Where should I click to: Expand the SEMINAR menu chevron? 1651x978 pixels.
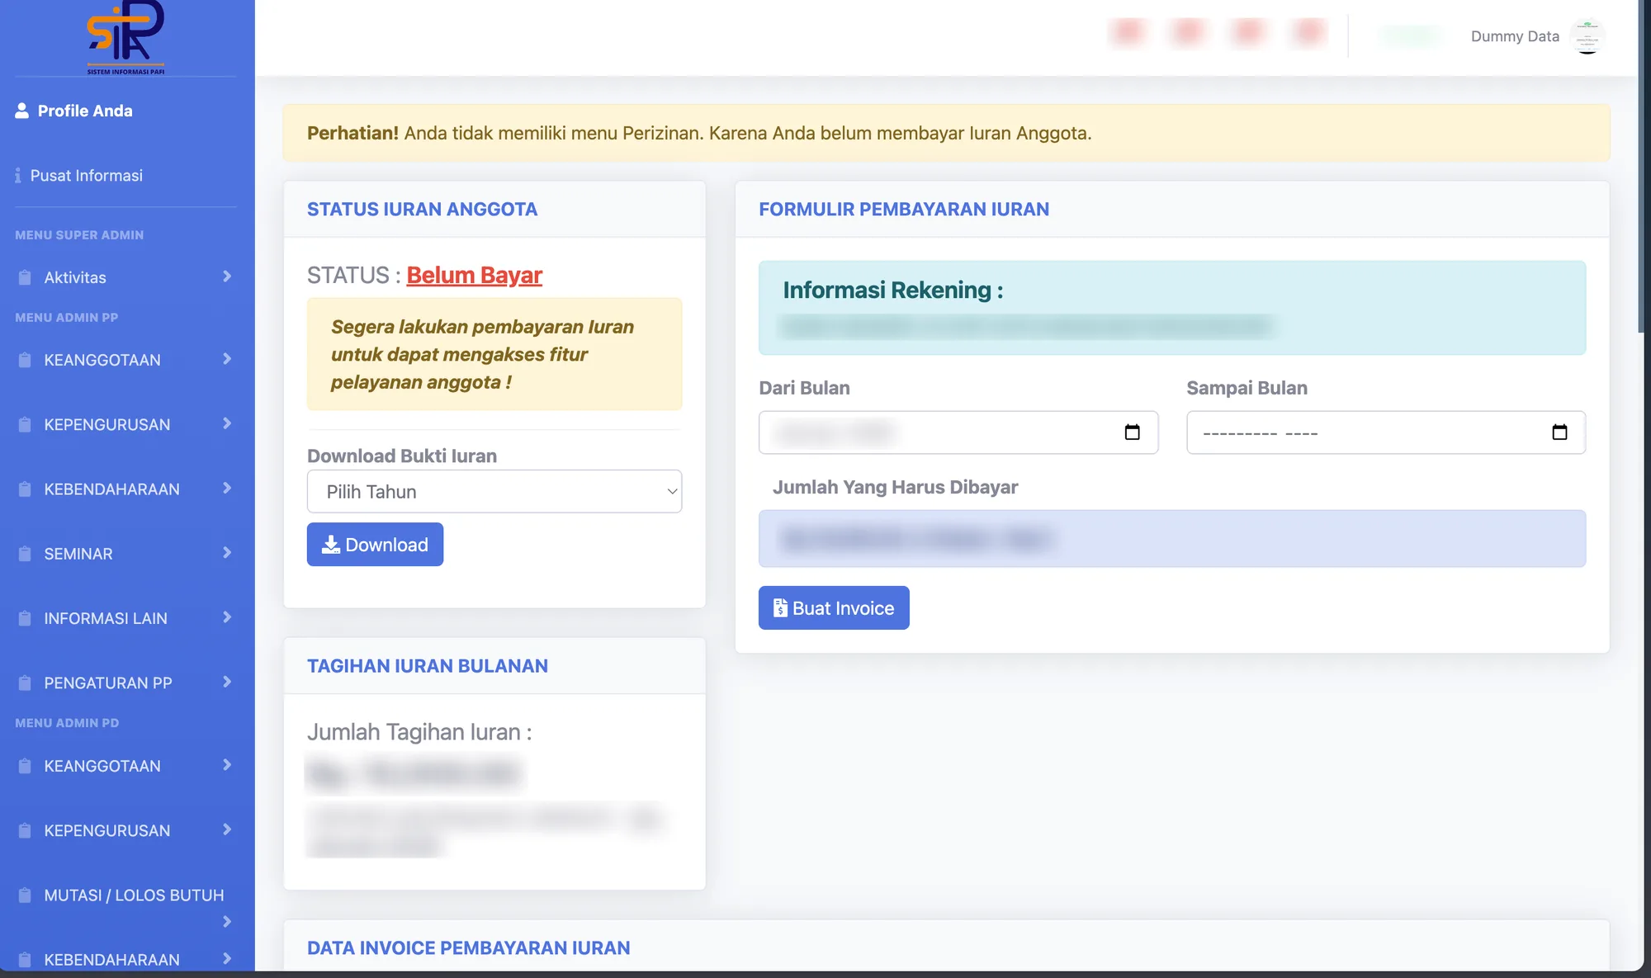click(x=227, y=552)
